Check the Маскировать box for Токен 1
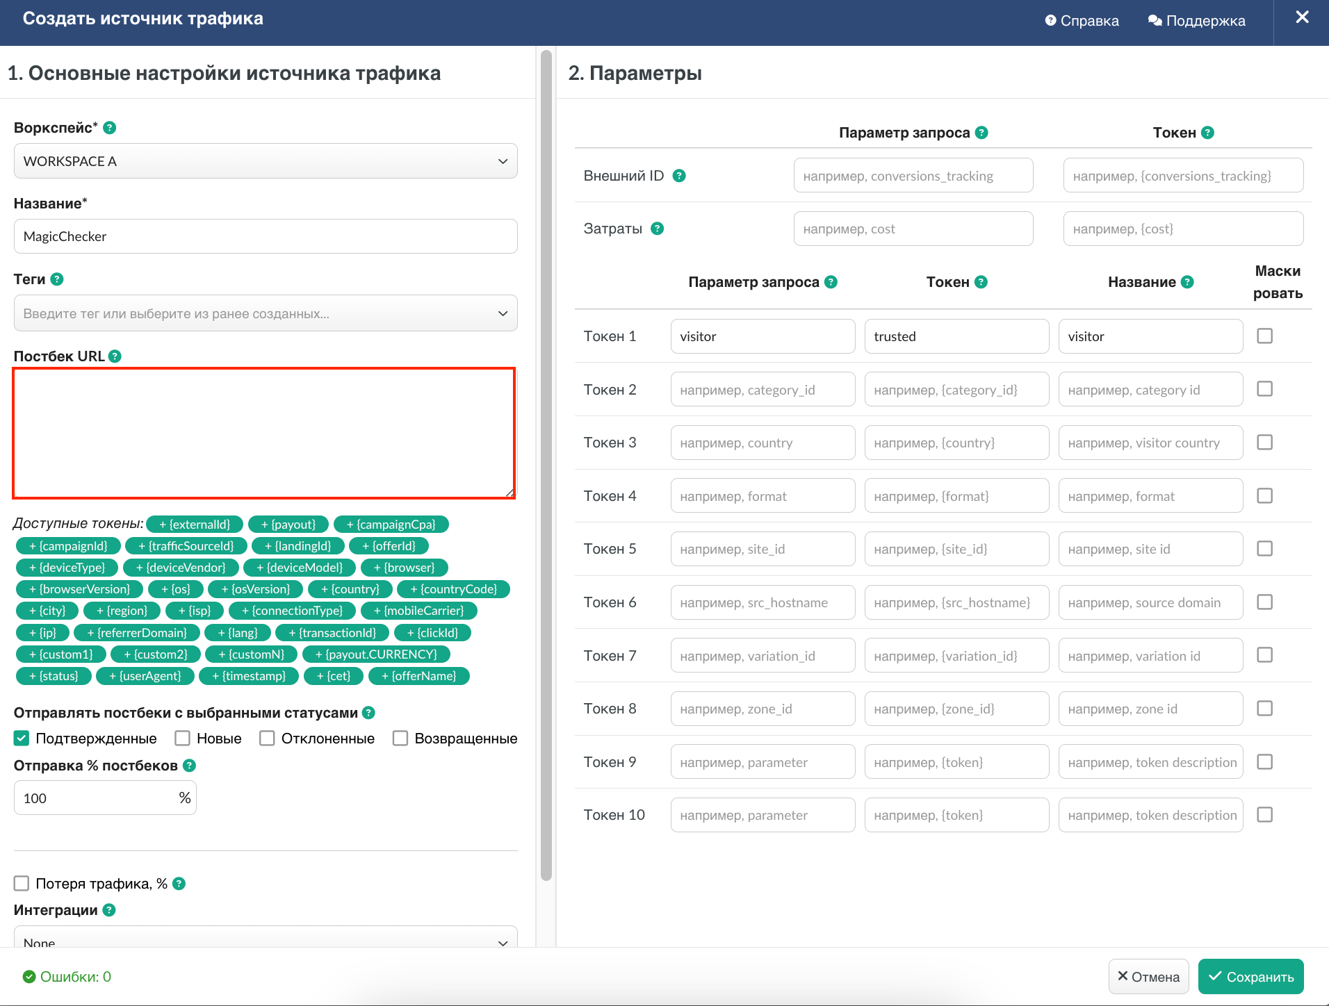This screenshot has height=1006, width=1329. pyautogui.click(x=1264, y=336)
